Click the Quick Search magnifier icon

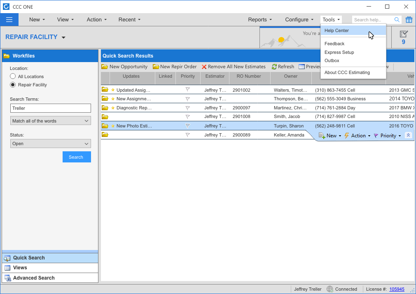click(x=7, y=258)
